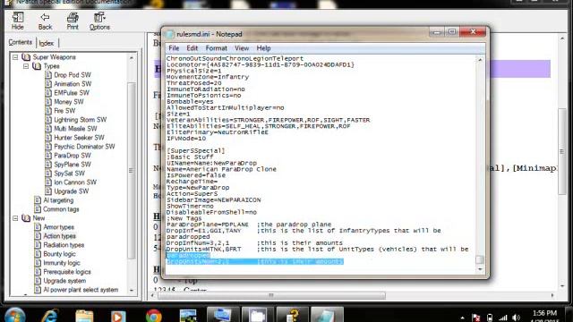Select the New book icon

pos(26,218)
